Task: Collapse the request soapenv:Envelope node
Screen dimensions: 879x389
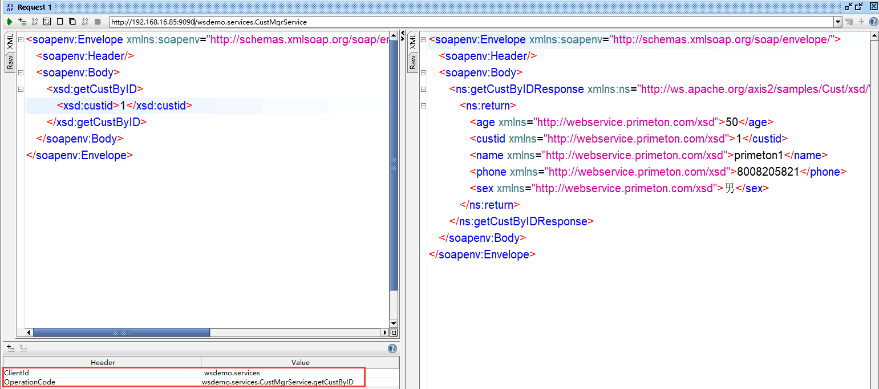Action: tap(21, 40)
